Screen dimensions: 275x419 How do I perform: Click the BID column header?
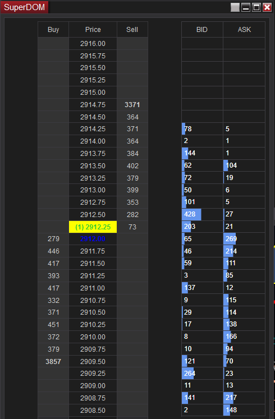tap(202, 29)
